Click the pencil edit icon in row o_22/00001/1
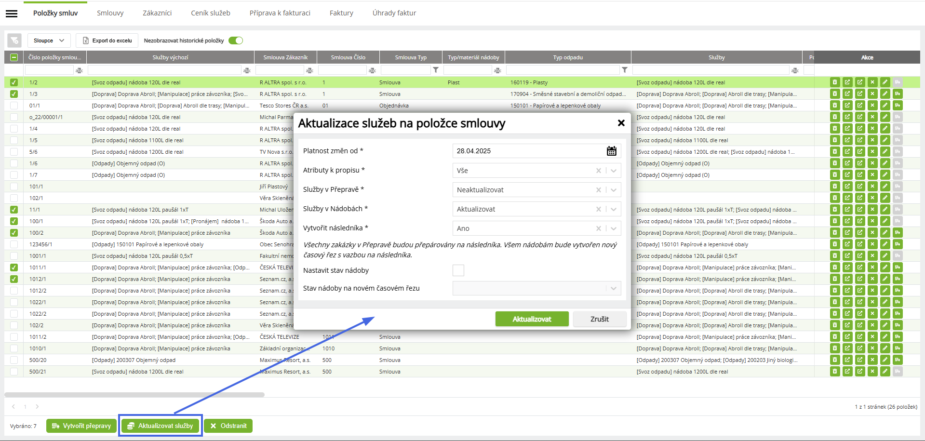 [885, 117]
